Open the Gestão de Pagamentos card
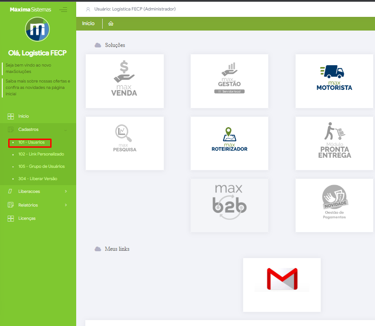The height and width of the screenshot is (326, 375). coord(334,205)
